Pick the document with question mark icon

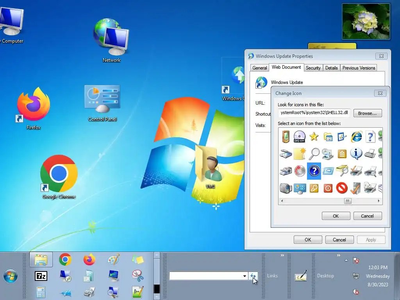(370, 136)
